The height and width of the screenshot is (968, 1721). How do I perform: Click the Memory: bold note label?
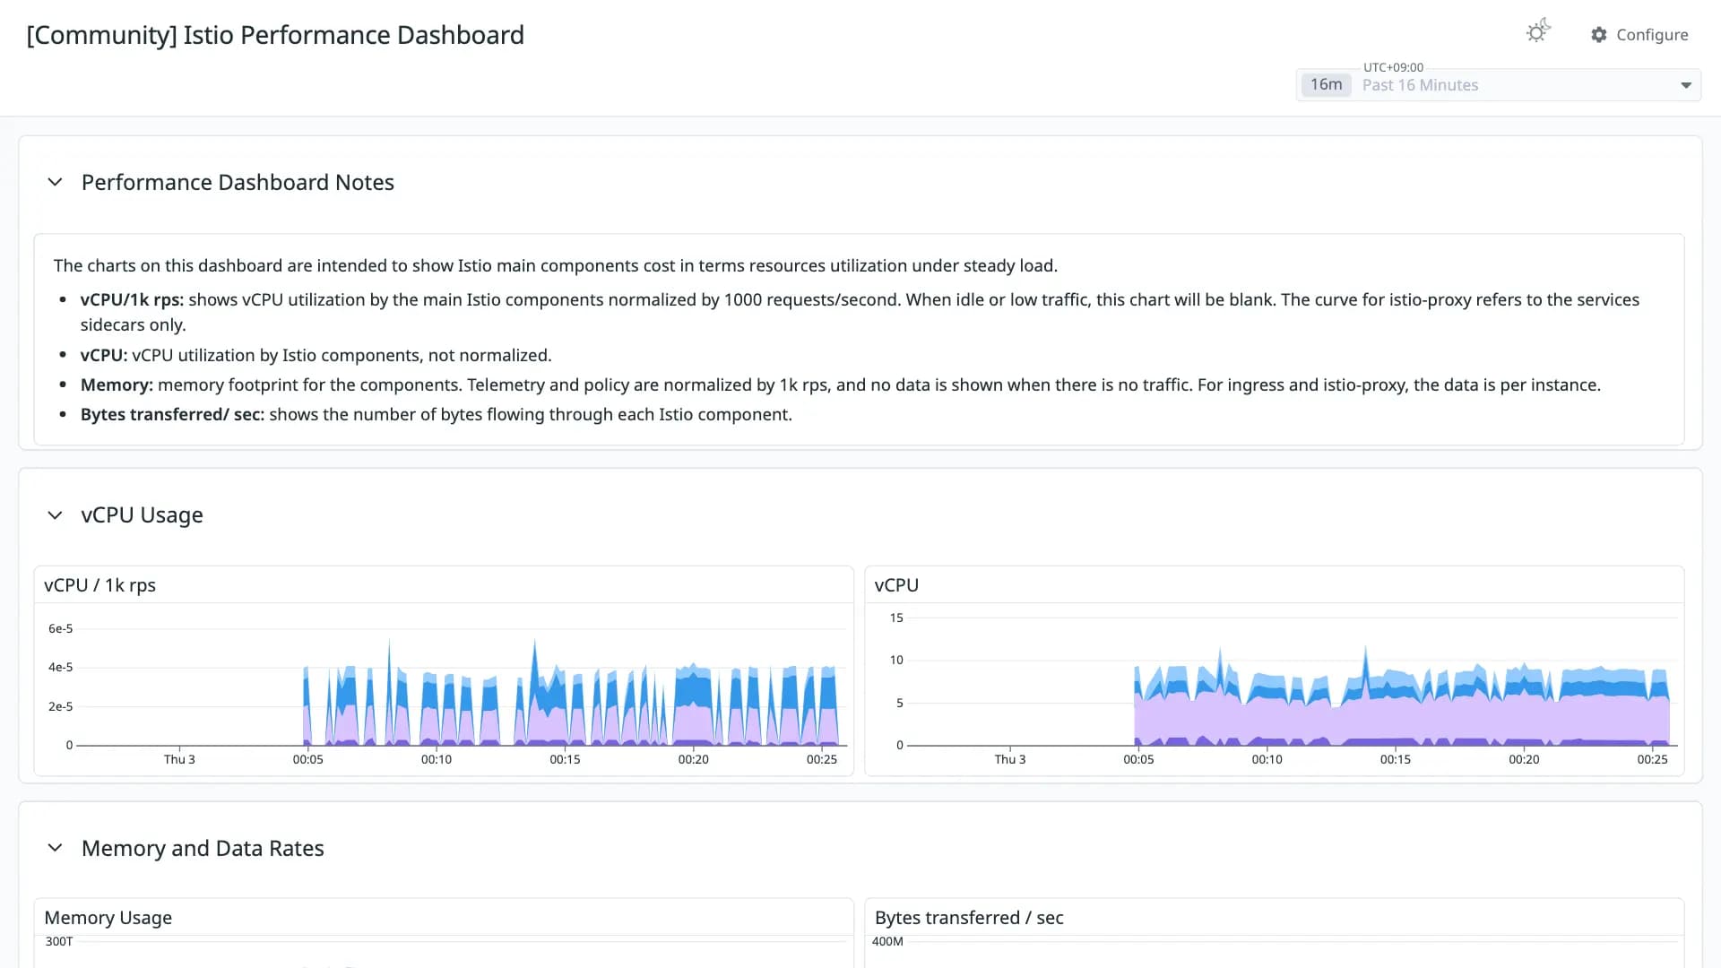click(x=117, y=385)
